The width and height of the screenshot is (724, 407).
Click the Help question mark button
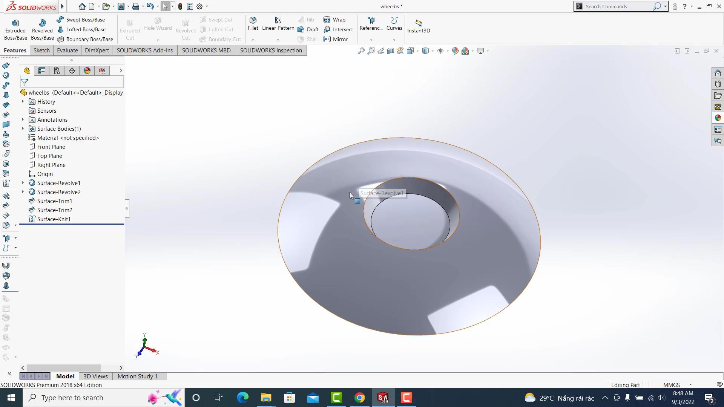(x=684, y=6)
